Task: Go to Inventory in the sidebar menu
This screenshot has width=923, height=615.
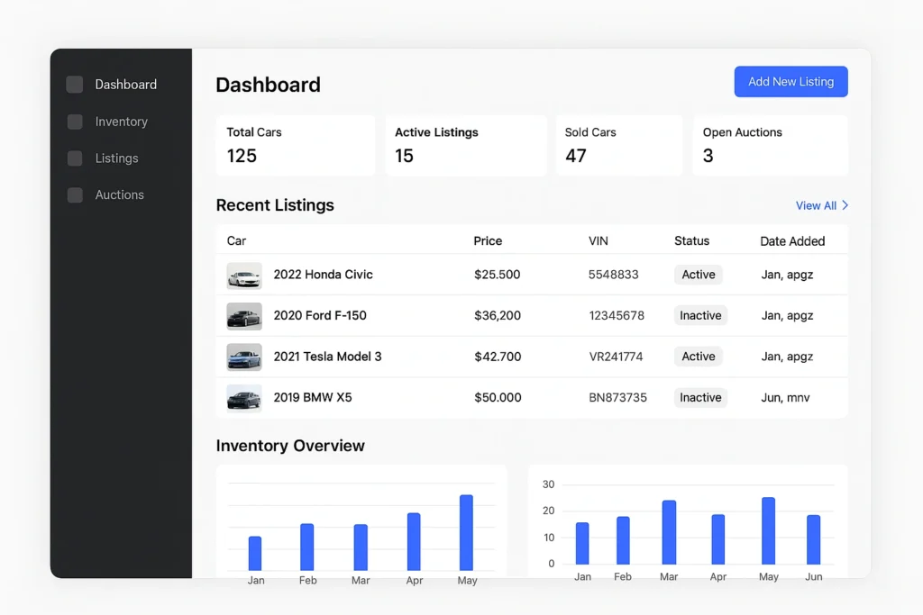Action: 121,122
